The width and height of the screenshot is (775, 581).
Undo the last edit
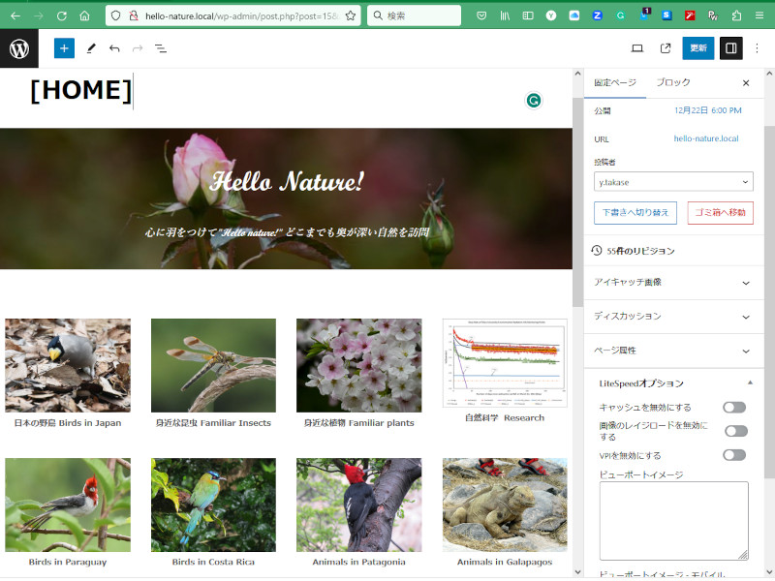(114, 48)
